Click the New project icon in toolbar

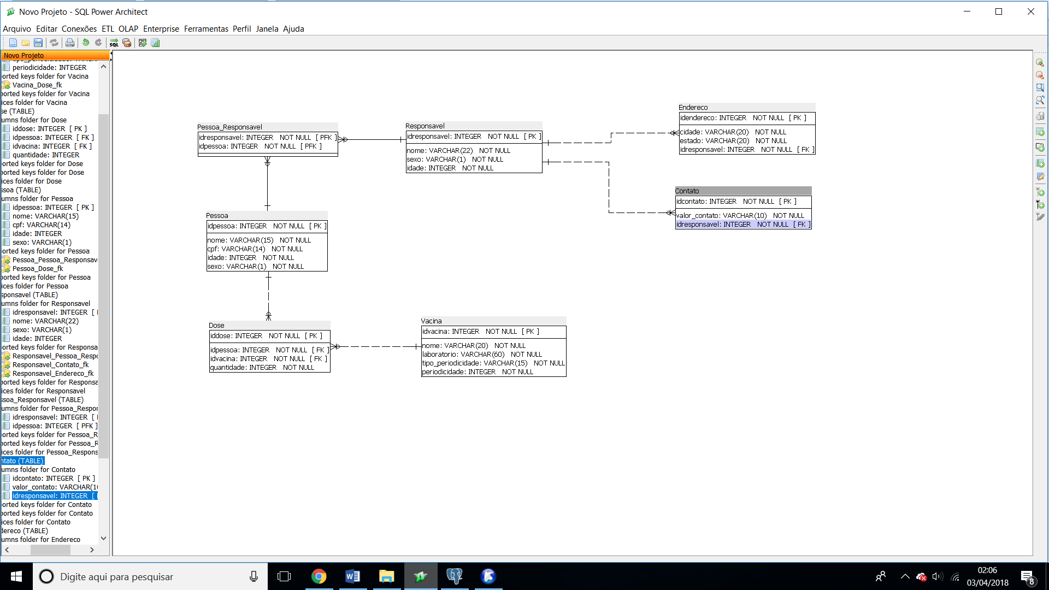[13, 43]
